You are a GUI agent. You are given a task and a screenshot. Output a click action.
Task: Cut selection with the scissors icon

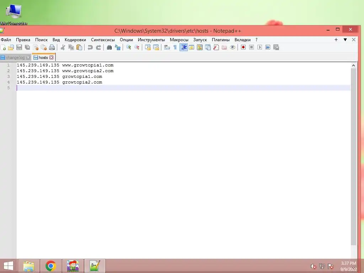(x=63, y=47)
